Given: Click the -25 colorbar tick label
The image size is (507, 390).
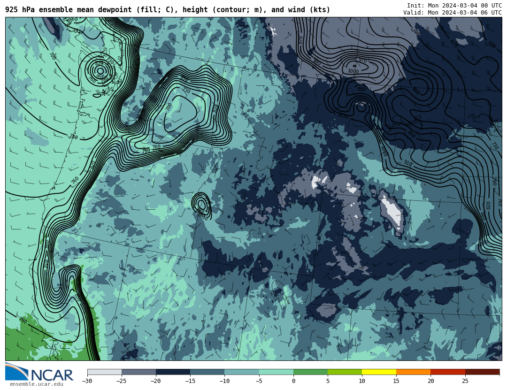Looking at the screenshot, I should point(122,381).
